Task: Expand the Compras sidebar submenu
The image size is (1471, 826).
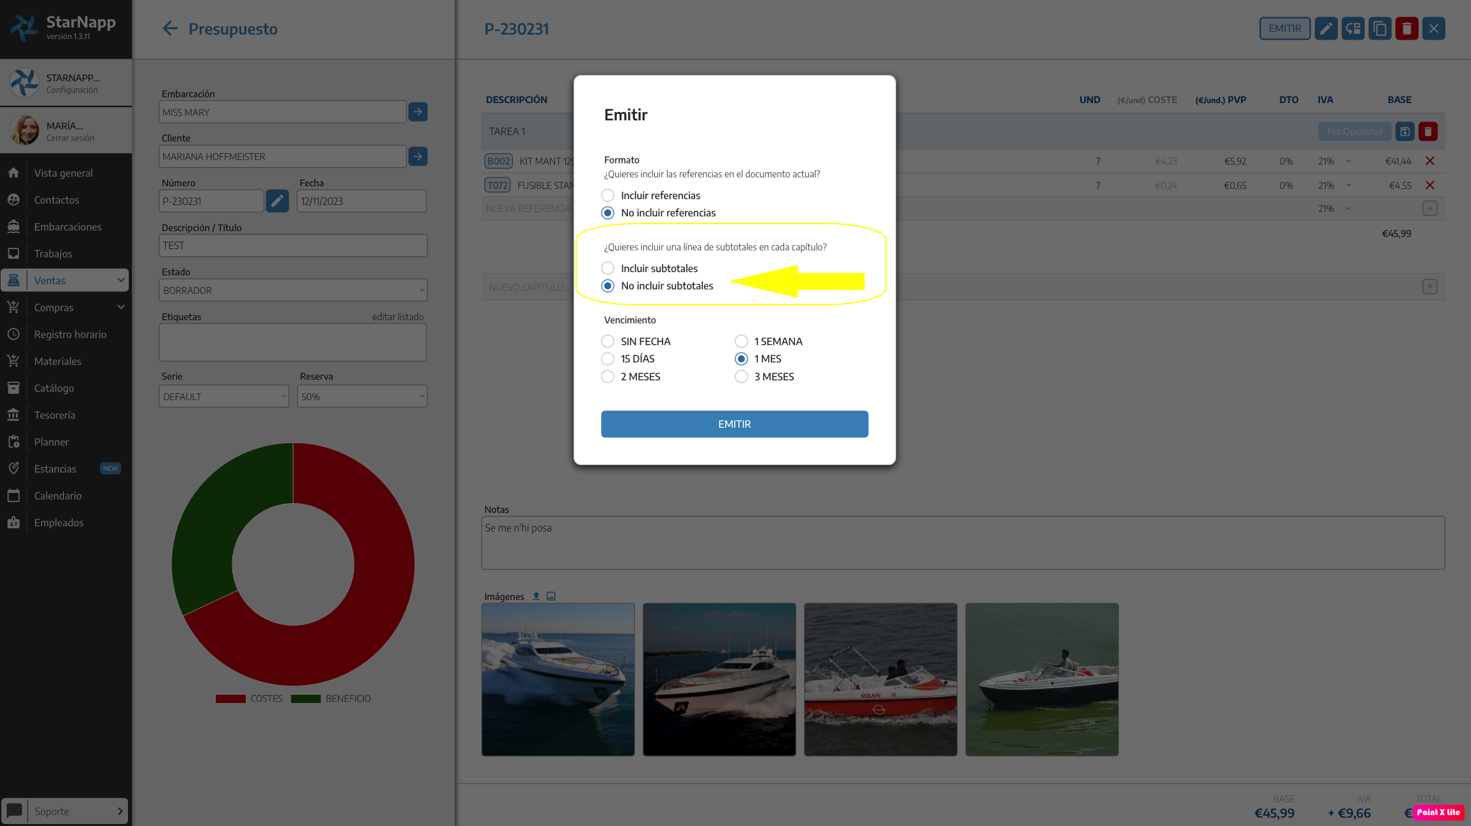Action: (120, 307)
